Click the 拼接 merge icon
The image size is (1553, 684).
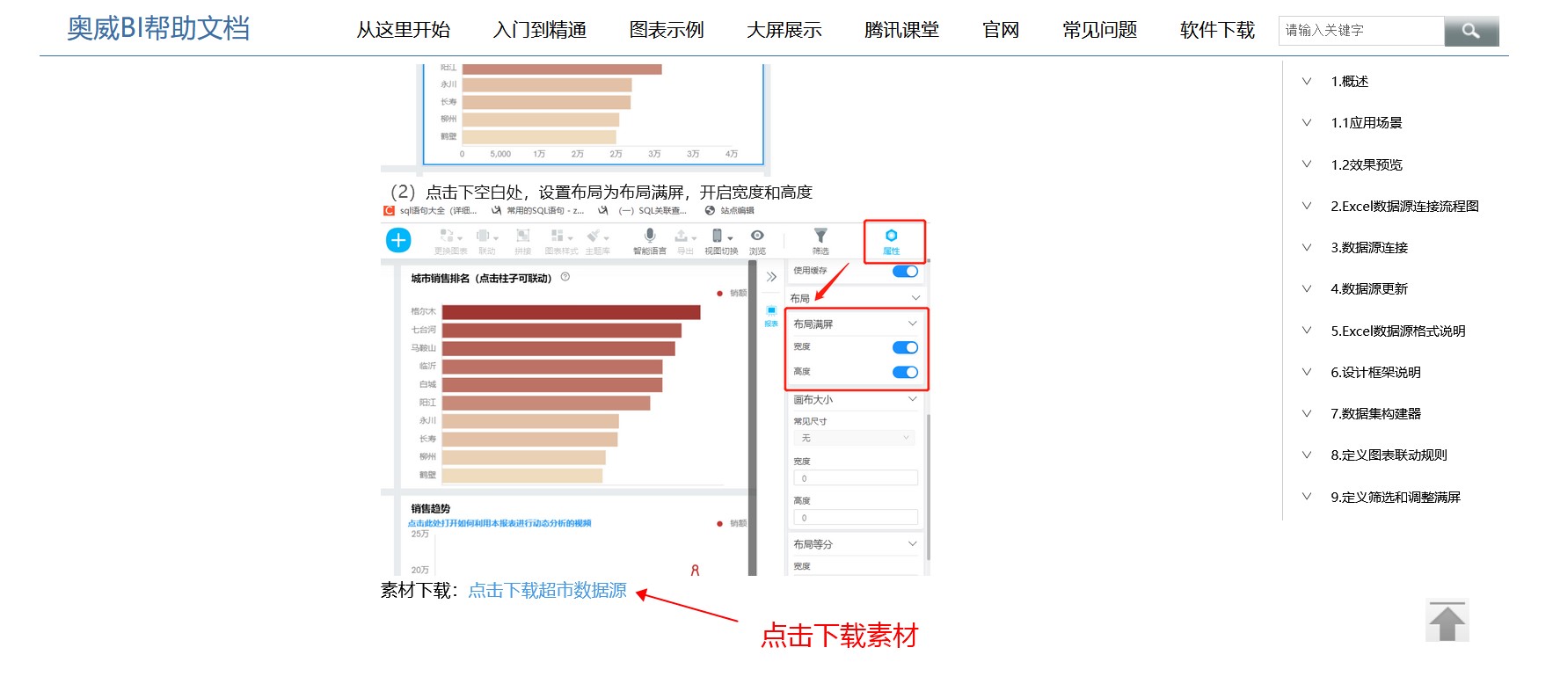[522, 240]
